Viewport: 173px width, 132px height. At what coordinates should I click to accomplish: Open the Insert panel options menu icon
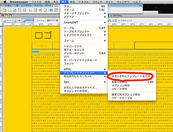pos(141,6)
